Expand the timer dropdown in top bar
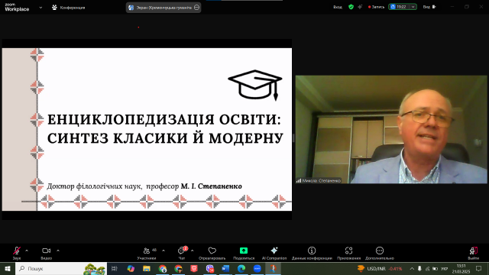Viewport: 489px width, 275px height. click(413, 7)
